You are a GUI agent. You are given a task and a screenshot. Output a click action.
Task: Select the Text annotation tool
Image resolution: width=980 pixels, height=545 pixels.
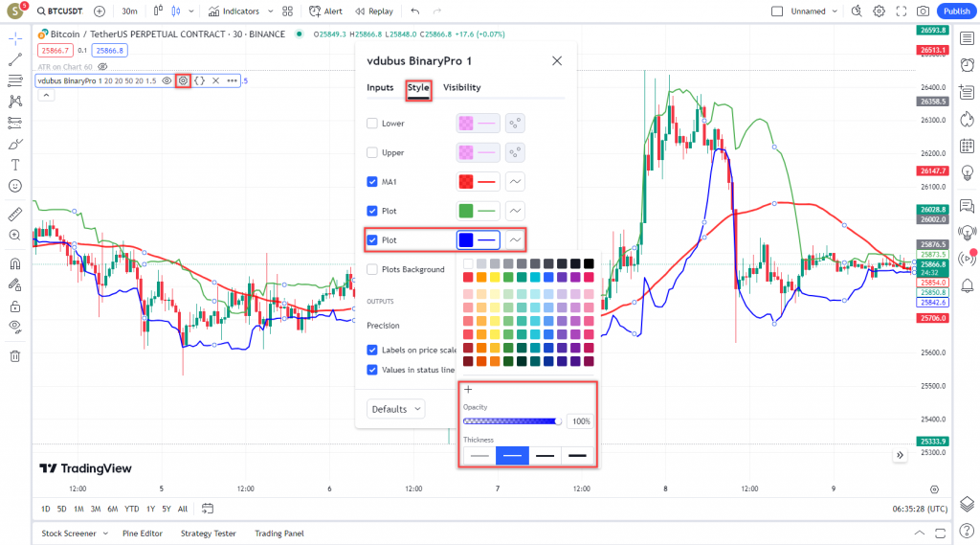pos(15,165)
